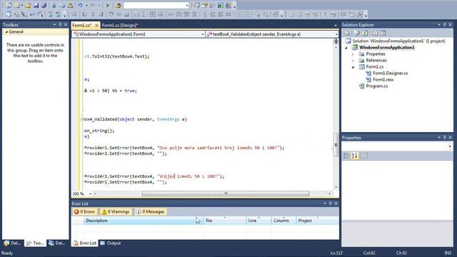This screenshot has width=457, height=257.
Task: Click the Sort Error List by Column header
Action: tap(283, 221)
